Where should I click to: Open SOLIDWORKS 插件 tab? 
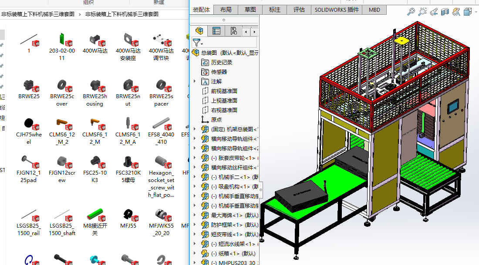tap(337, 10)
